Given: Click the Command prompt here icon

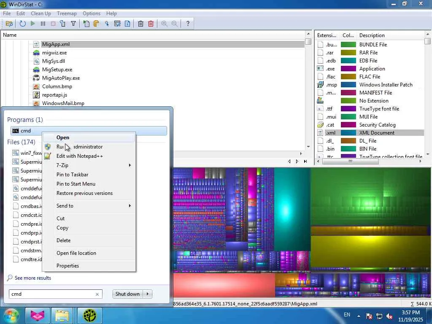Looking at the screenshot, I should (117, 24).
